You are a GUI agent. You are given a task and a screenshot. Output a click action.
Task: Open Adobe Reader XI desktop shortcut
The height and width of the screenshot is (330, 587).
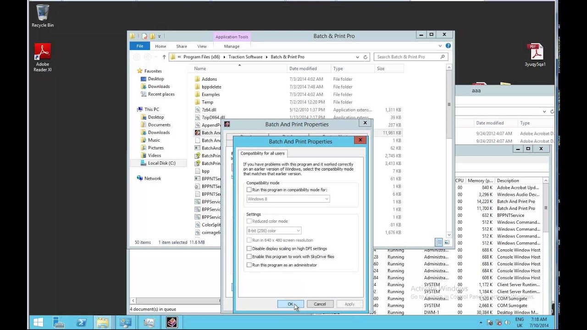[42, 57]
